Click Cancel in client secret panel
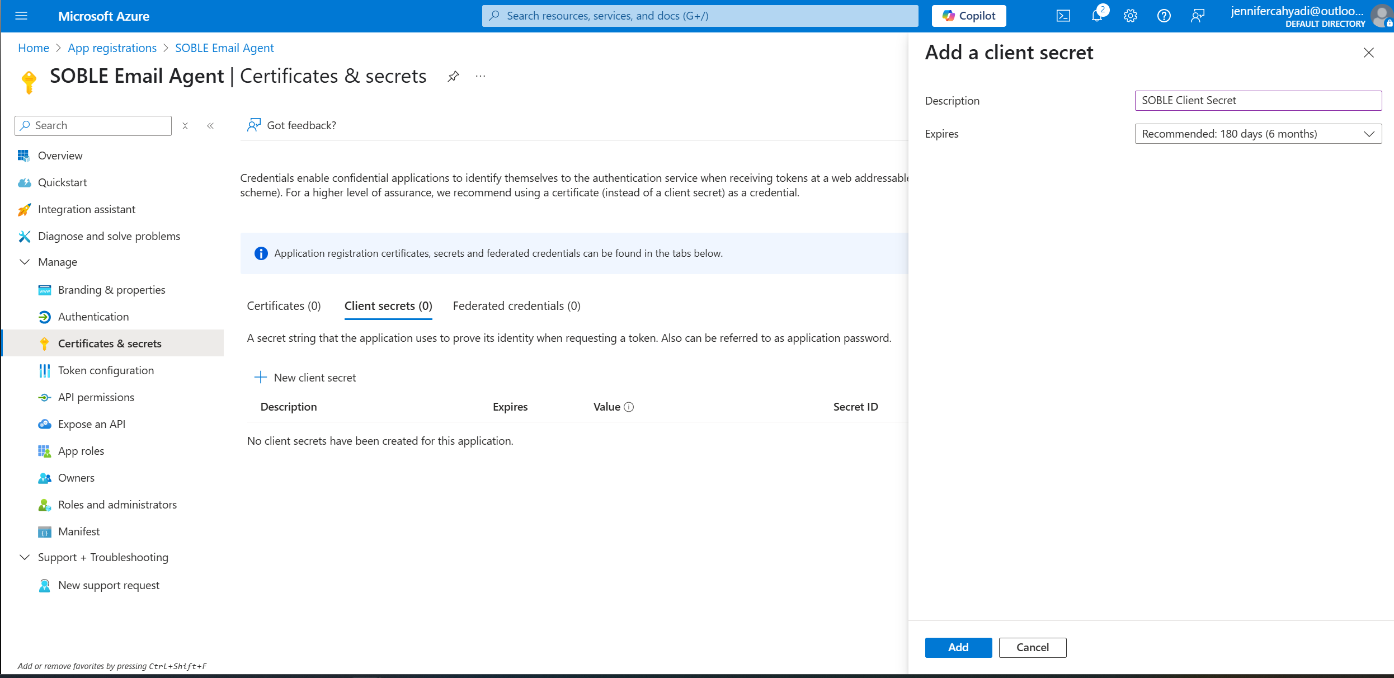The width and height of the screenshot is (1394, 678). point(1032,647)
